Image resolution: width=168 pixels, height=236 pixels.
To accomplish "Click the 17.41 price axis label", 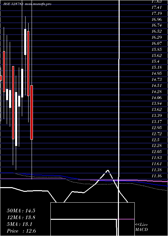I will click(157, 7).
